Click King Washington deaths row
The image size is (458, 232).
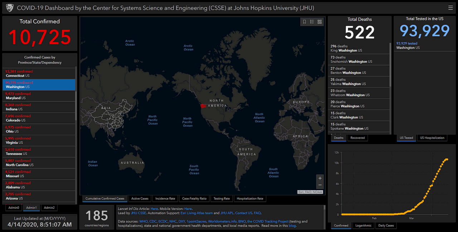coord(359,48)
